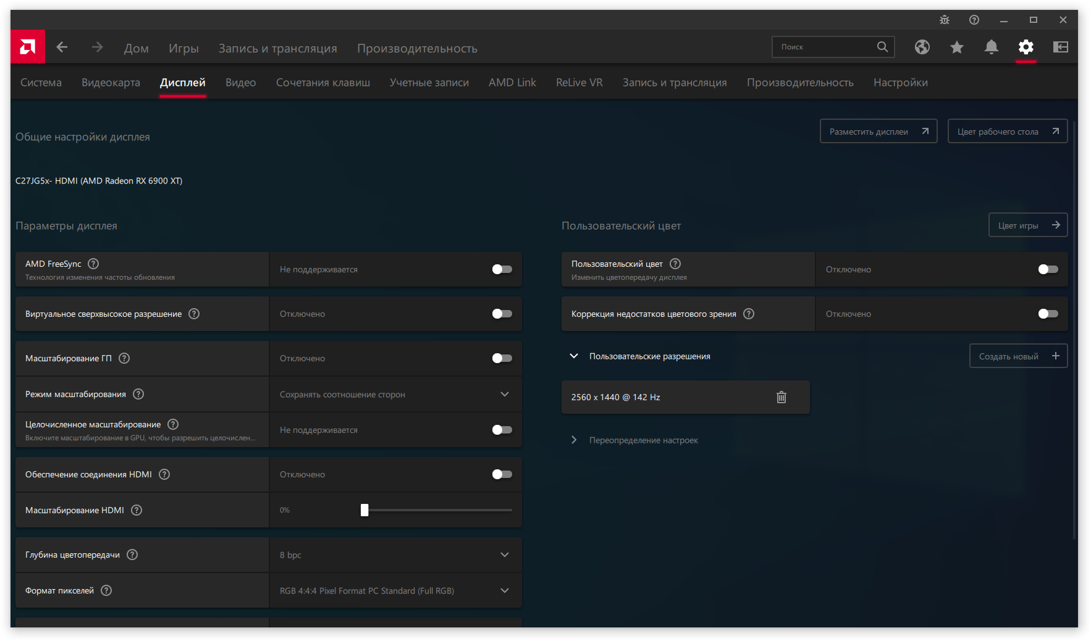The height and width of the screenshot is (641, 1091).
Task: Open bug report icon in title bar
Action: [x=945, y=20]
